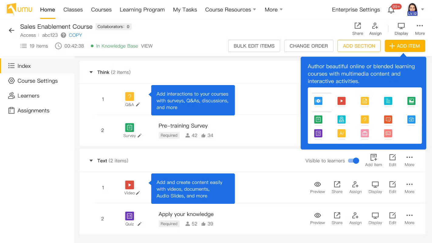Go back with the left arrow
This screenshot has width=432, height=243.
(x=12, y=30)
